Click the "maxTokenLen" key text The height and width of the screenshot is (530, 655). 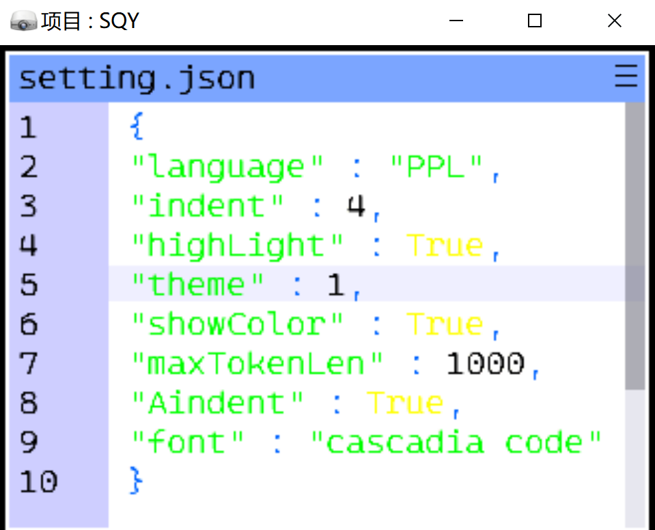[257, 364]
